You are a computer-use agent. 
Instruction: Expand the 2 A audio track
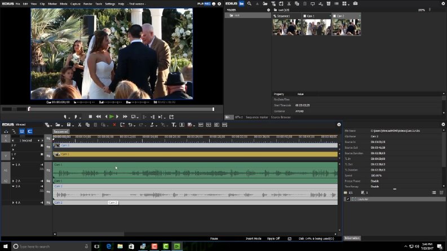click(13, 181)
